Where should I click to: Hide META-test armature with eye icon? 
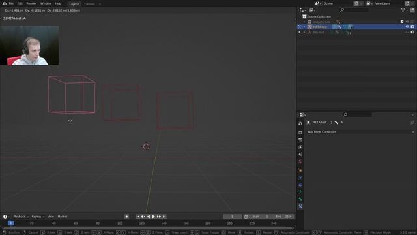407,27
